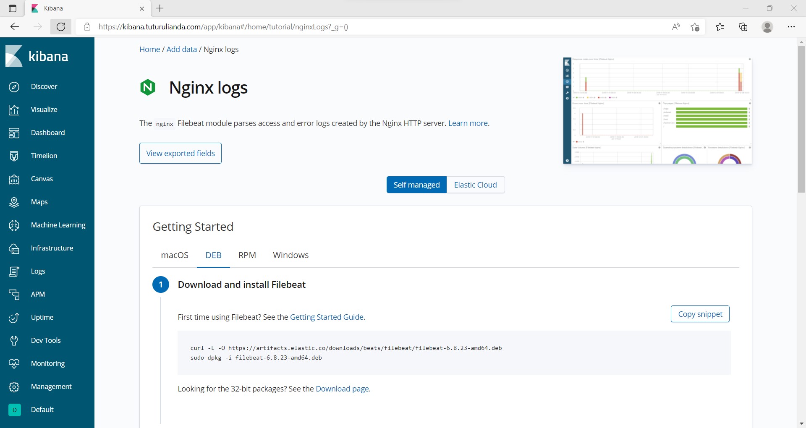Click the Nginx dashboard preview thumbnail
This screenshot has height=428, width=806.
tap(657, 110)
